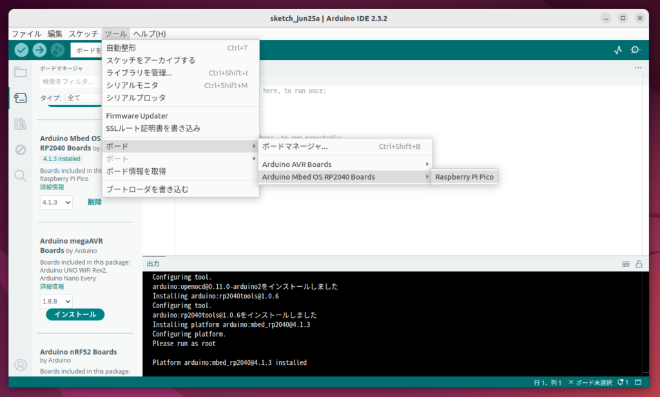Select ボード情報を取得 menu item
660x397 pixels.
(180, 171)
